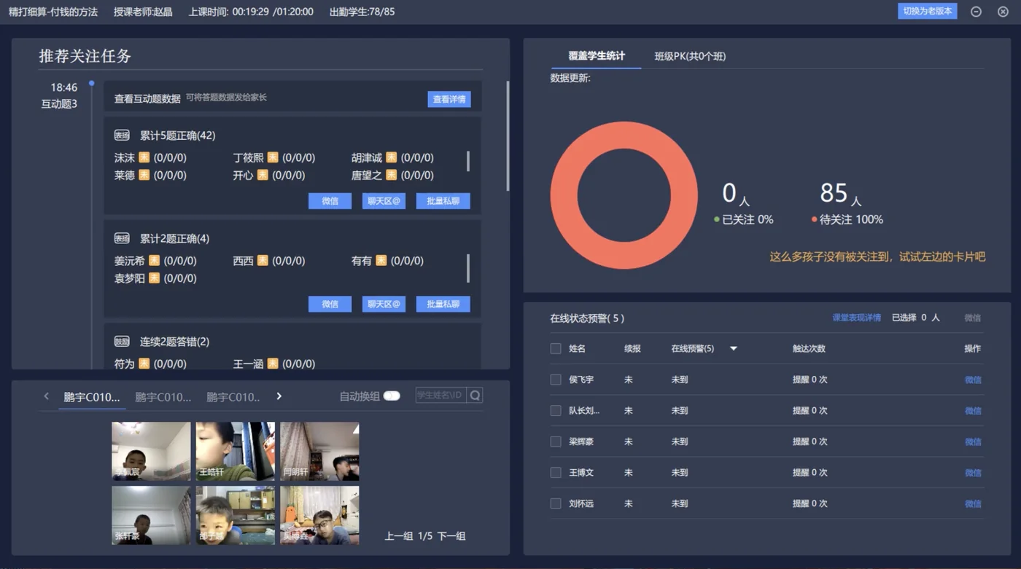Click the 未 badge next to 丁筱熙
The height and width of the screenshot is (569, 1021).
coord(273,157)
